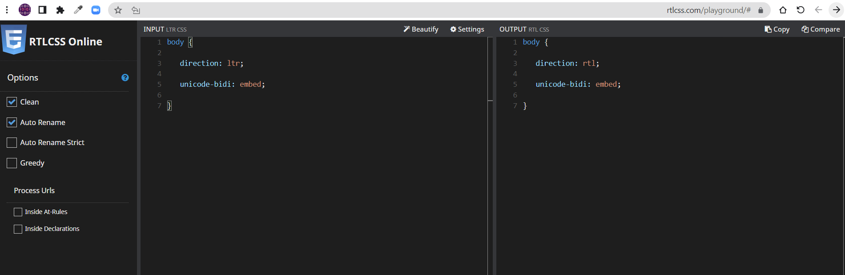Open the Settings panel
This screenshot has width=845, height=275.
coord(467,29)
